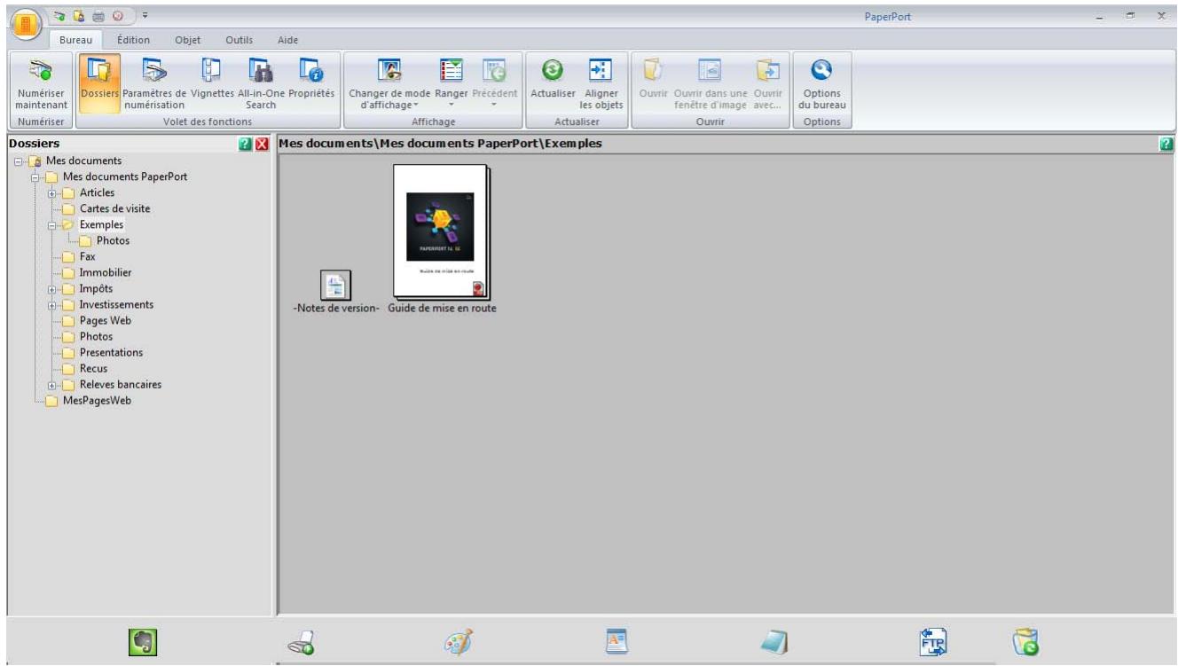Image resolution: width=1178 pixels, height=666 pixels.
Task: Expand the Releves bancaires folder node
Action: pos(52,384)
